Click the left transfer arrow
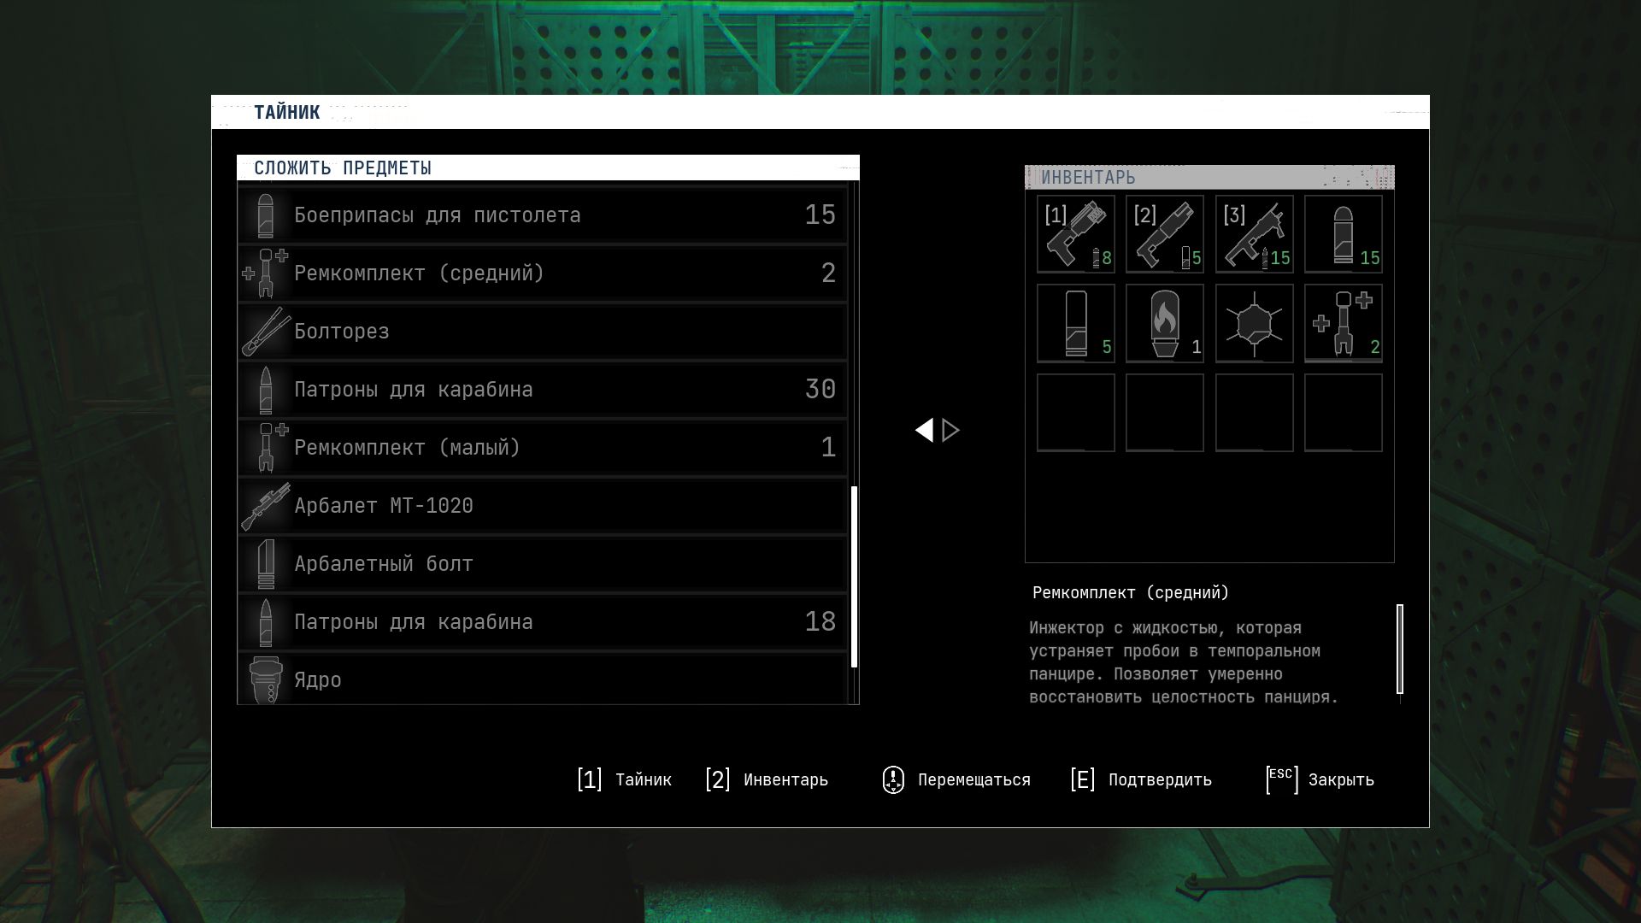Screen dimensions: 1641x923 (924, 430)
